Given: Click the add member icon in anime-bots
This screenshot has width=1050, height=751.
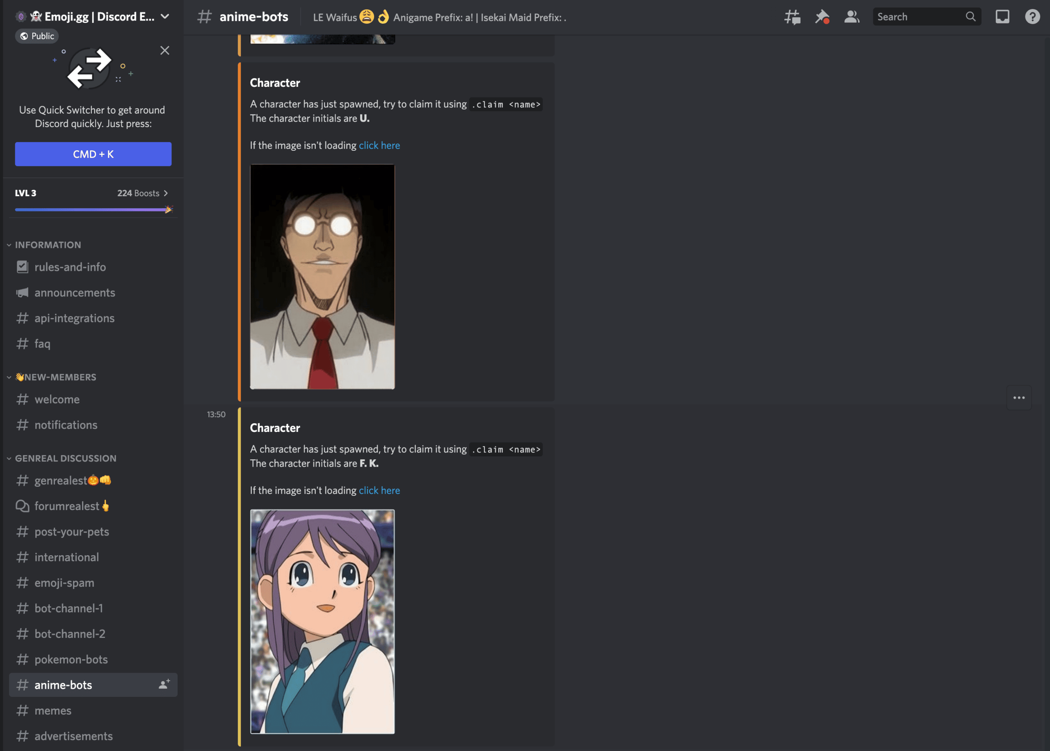Looking at the screenshot, I should [x=164, y=683].
